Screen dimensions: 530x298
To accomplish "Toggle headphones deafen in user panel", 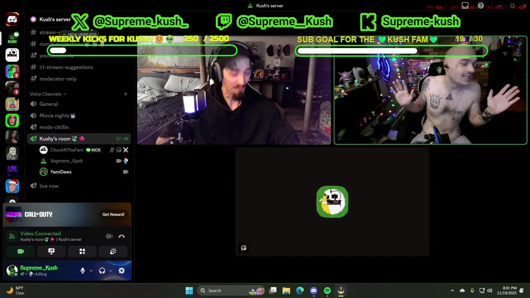I will coord(102,271).
